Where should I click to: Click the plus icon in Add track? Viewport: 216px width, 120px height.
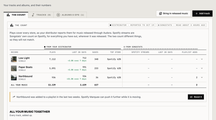[x=197, y=13]
